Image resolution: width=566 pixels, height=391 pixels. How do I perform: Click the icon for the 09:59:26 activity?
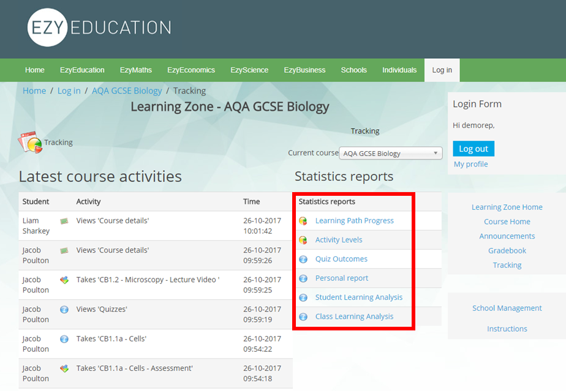click(x=64, y=251)
